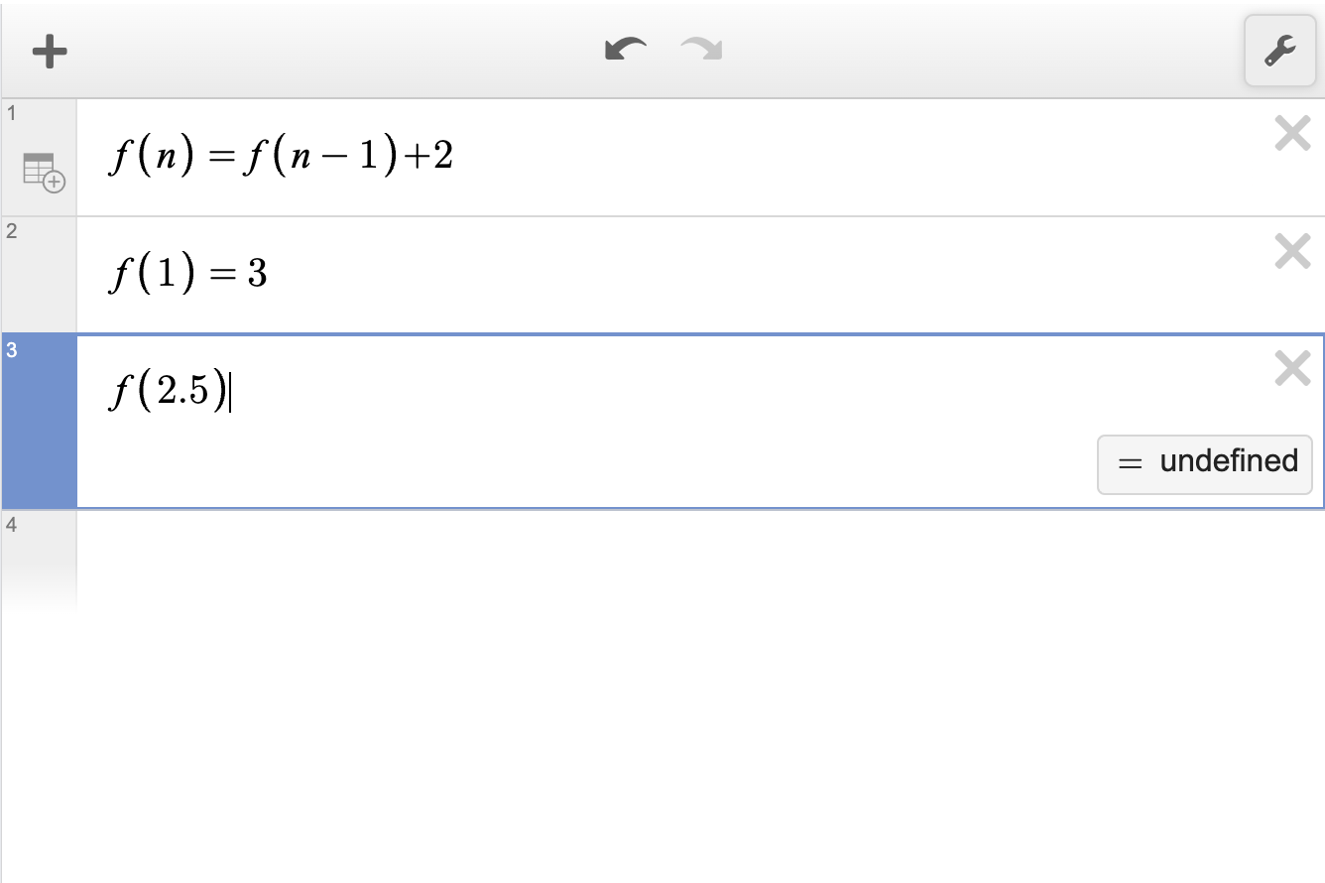Viewport: 1325px width, 883px height.
Task: Click the number 3 in f(1)=3
Action: click(x=258, y=274)
